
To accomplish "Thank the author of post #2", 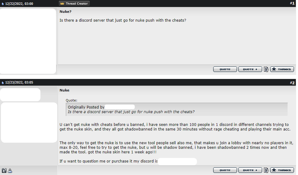I will coord(282,170).
